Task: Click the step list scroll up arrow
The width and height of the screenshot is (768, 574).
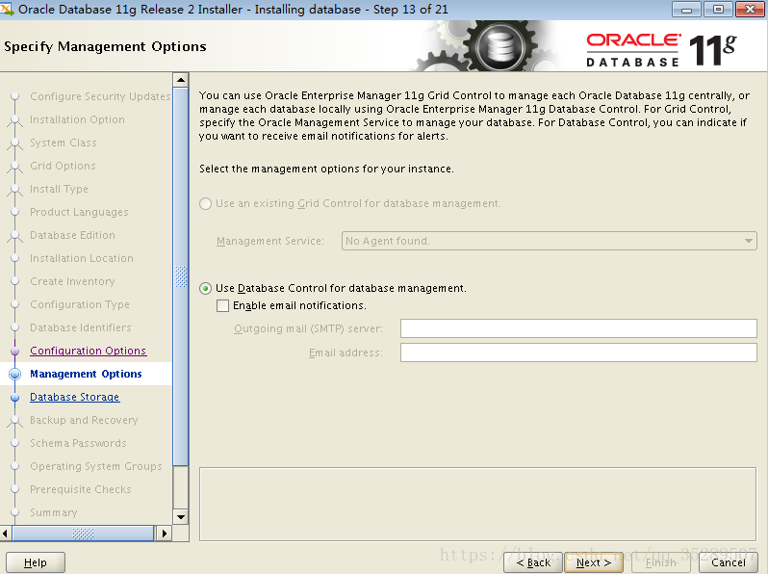Action: [x=181, y=80]
